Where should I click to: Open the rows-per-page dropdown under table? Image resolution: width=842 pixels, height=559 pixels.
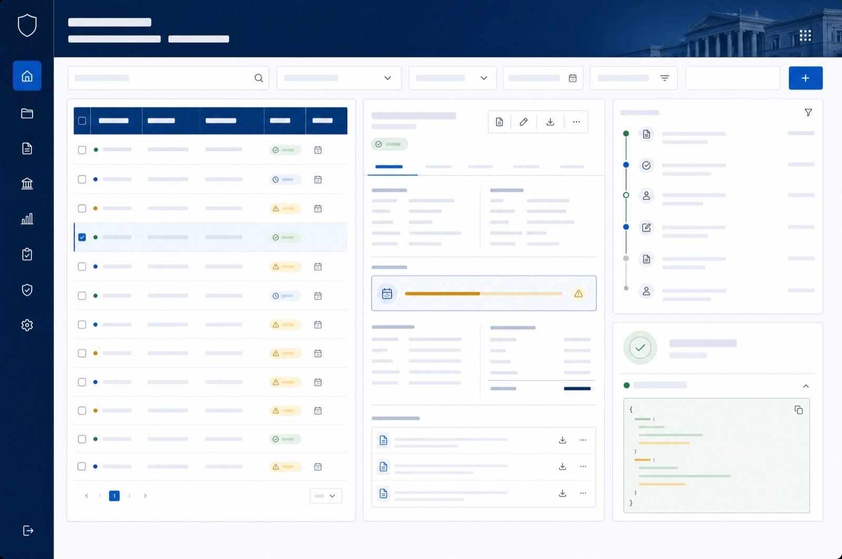pyautogui.click(x=326, y=496)
